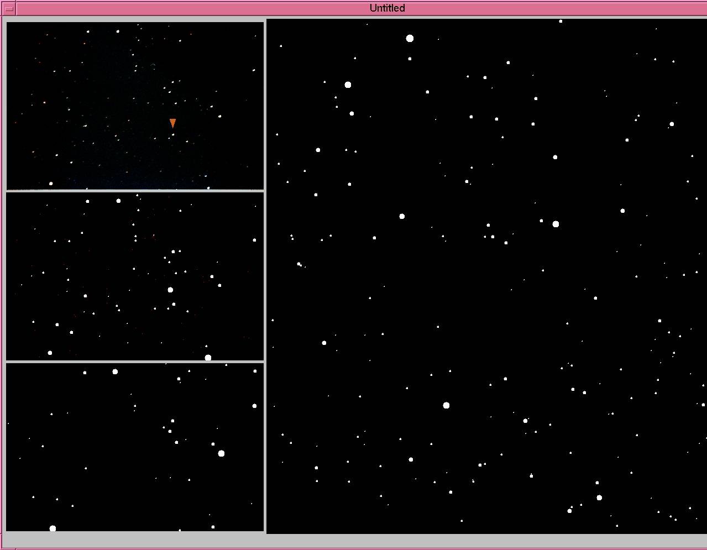This screenshot has width=707, height=550.
Task: Select the big right-side star in bottom-left panel
Action: click(x=221, y=453)
